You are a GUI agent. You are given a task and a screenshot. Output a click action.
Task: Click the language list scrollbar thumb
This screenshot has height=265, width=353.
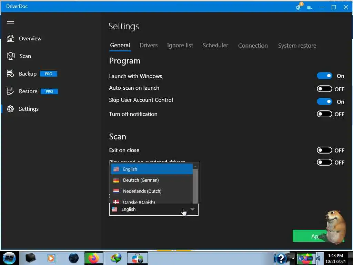(x=195, y=186)
